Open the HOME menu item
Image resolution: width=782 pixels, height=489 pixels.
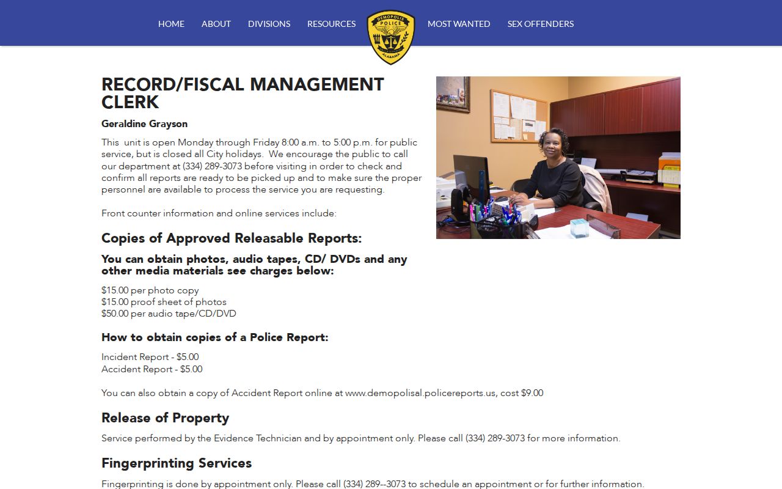pyautogui.click(x=171, y=24)
